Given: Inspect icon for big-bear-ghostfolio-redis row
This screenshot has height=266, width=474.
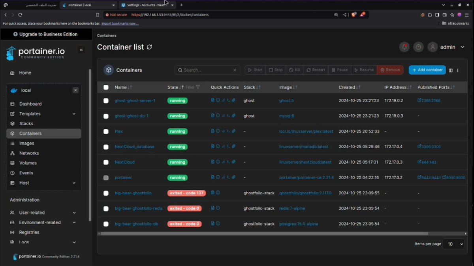Looking at the screenshot, I should pos(218,208).
